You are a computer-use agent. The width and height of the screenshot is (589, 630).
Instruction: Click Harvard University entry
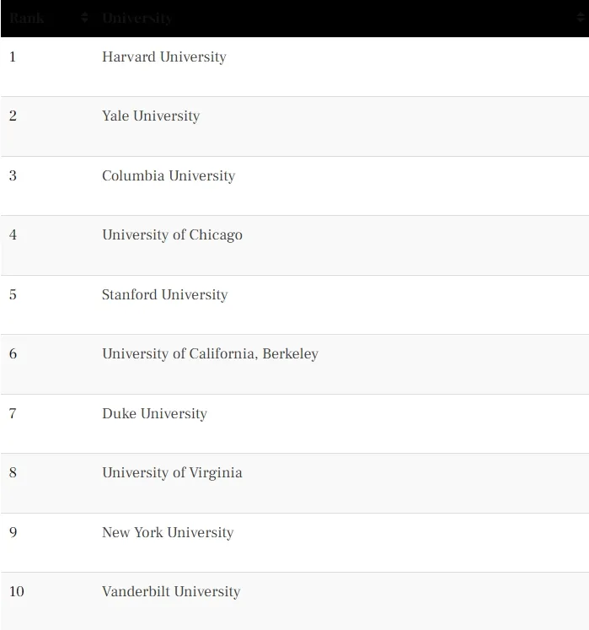pos(163,57)
